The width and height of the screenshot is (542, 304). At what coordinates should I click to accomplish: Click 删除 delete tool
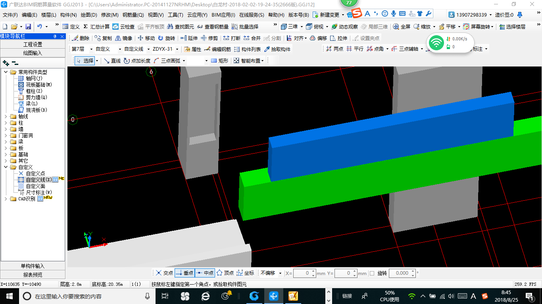[81, 38]
